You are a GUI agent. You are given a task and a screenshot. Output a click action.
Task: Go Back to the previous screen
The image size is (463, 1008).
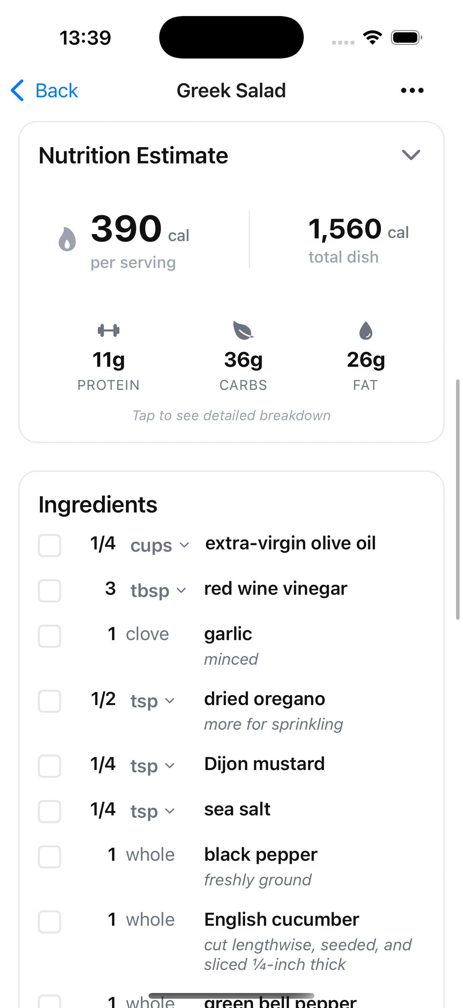click(x=56, y=90)
